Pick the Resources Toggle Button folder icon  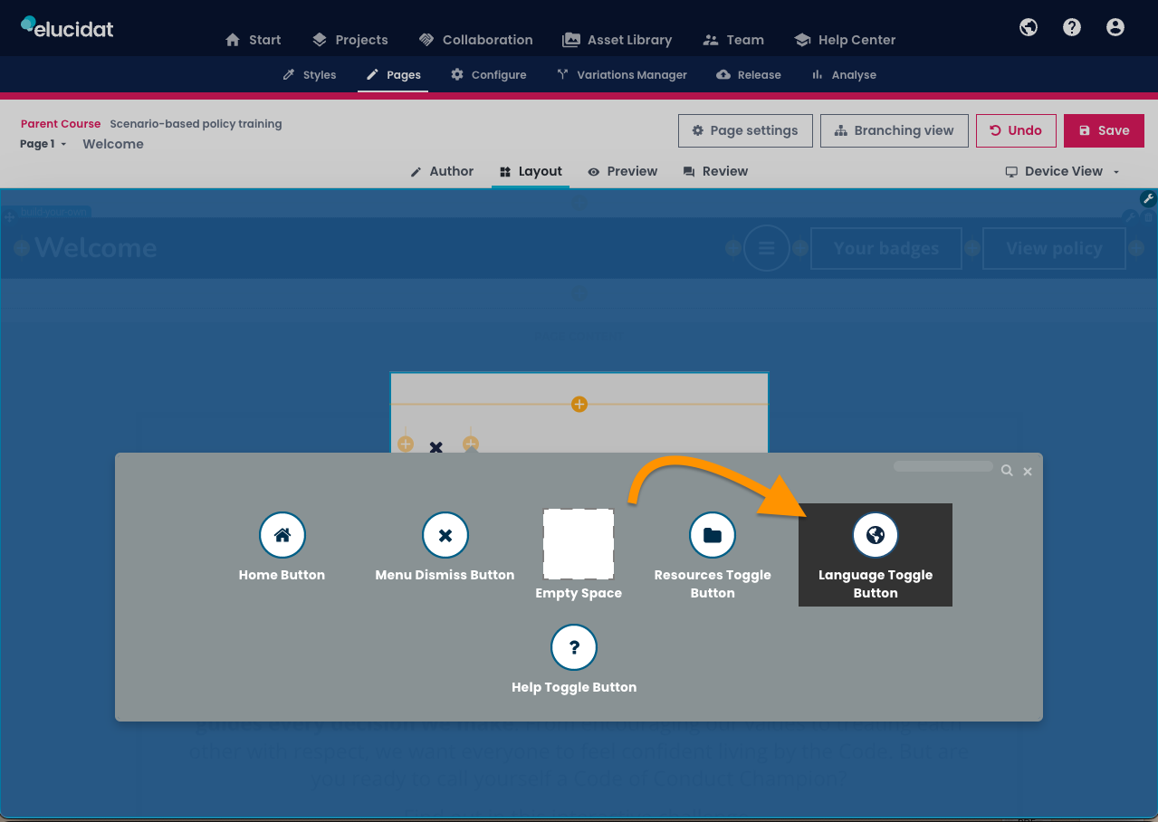coord(712,536)
